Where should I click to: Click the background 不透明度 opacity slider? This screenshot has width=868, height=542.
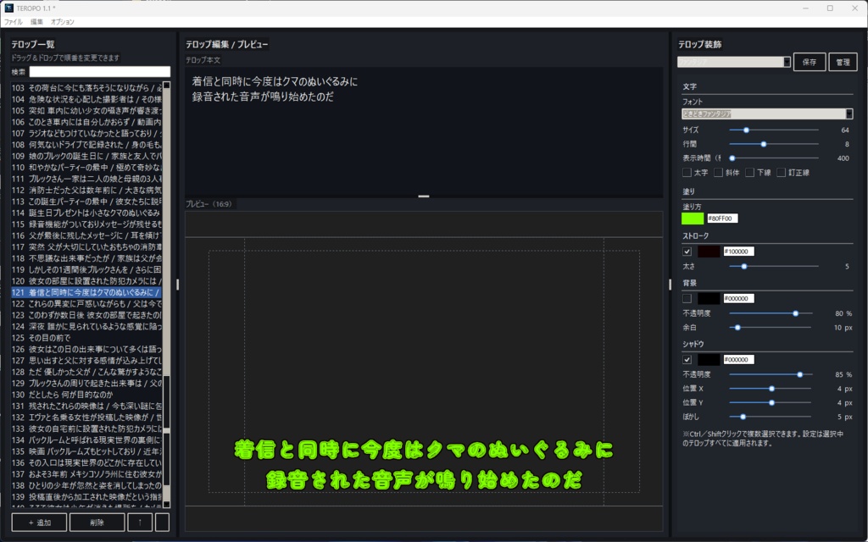pyautogui.click(x=771, y=313)
